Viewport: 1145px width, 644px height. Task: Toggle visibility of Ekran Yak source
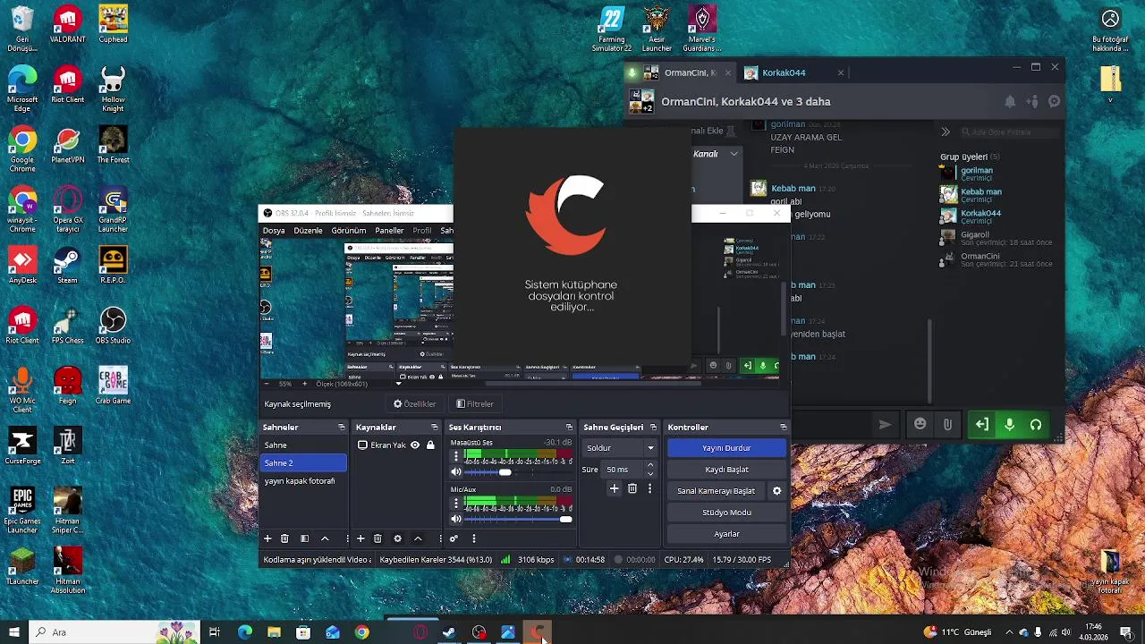(415, 445)
